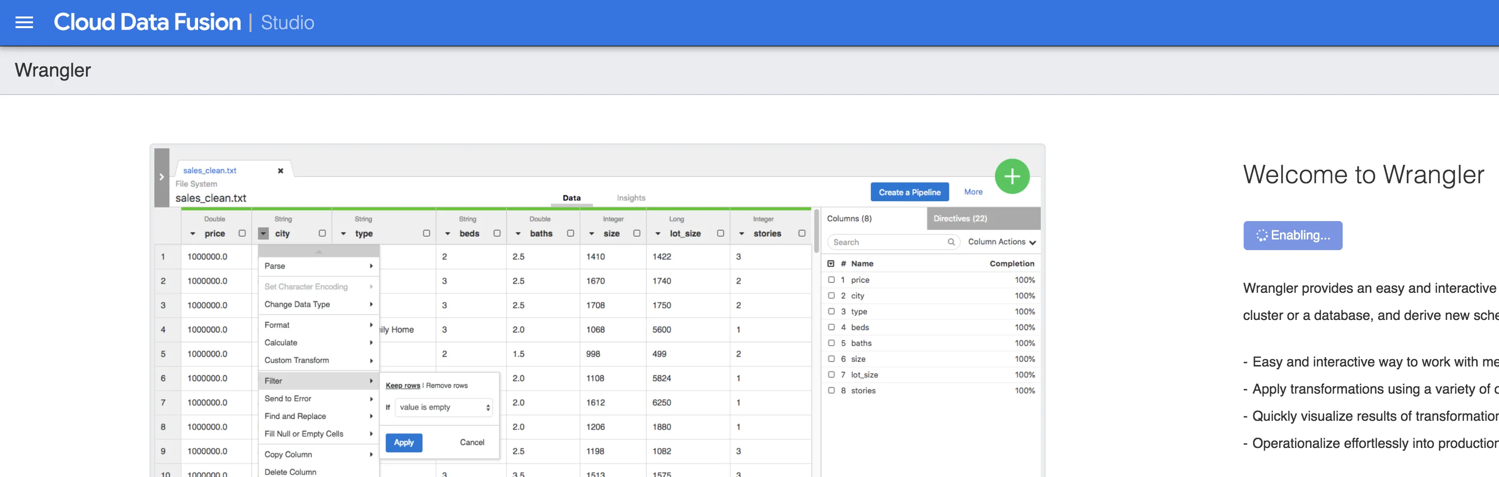
Task: Check the baths column header checkbox
Action: 571,234
